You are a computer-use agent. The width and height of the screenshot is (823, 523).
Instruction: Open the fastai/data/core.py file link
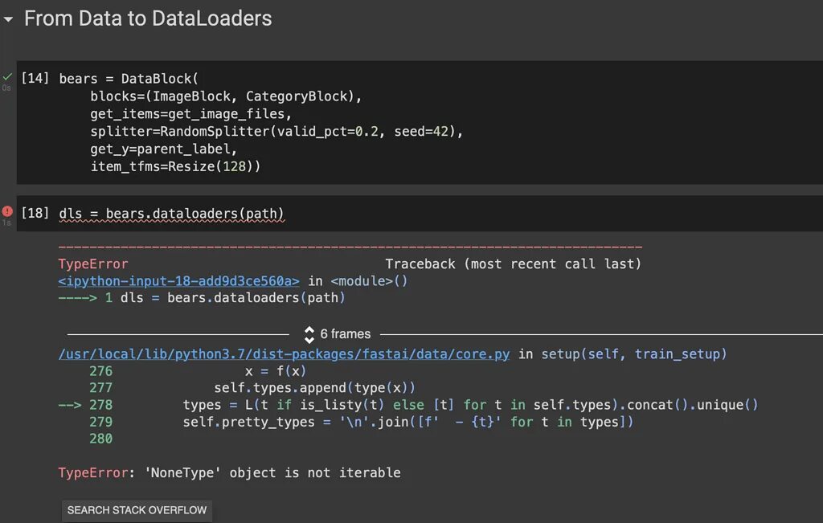click(284, 354)
